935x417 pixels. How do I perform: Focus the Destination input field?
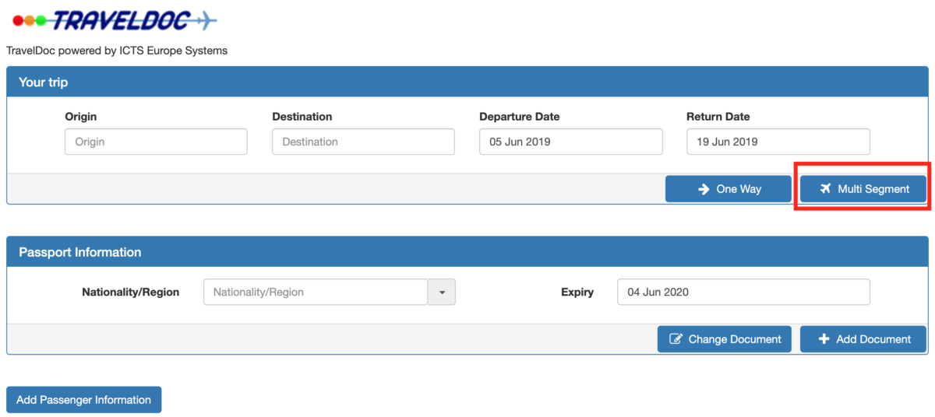[x=363, y=142]
